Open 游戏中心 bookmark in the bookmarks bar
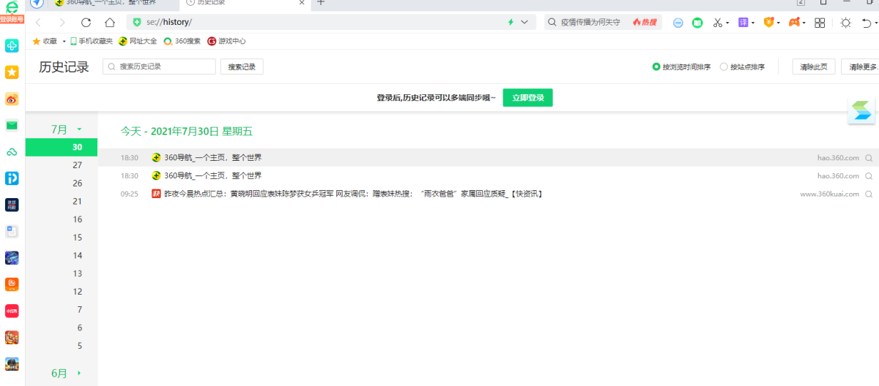This screenshot has width=879, height=386. coord(227,42)
